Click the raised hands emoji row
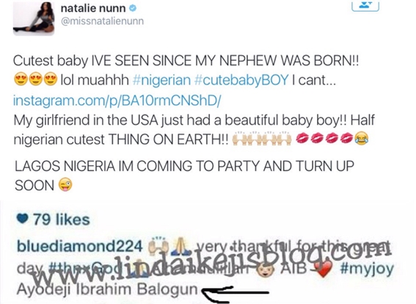The image size is (416, 304). (x=262, y=139)
